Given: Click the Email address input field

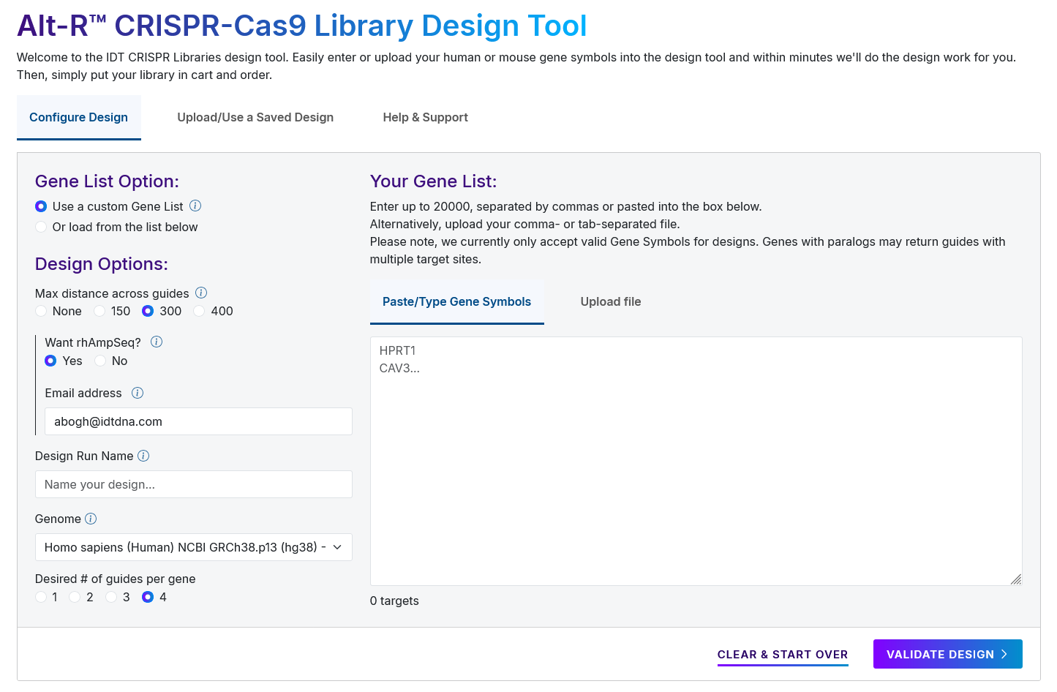Looking at the screenshot, I should click(198, 422).
